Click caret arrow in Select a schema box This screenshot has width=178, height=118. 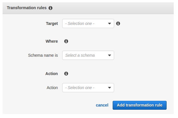[110, 56]
